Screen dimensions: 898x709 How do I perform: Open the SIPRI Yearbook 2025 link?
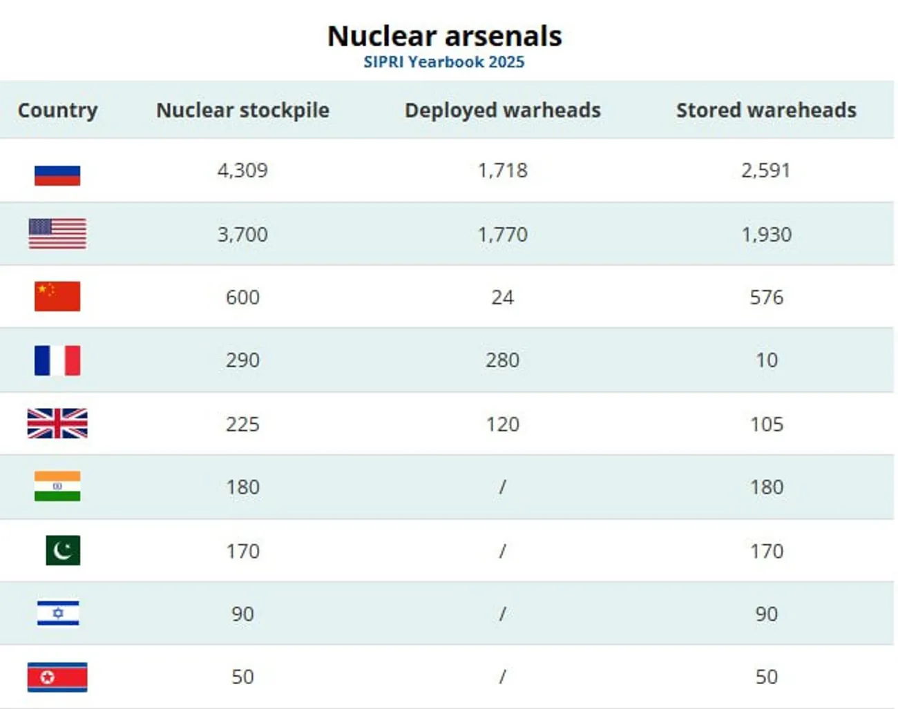point(444,62)
